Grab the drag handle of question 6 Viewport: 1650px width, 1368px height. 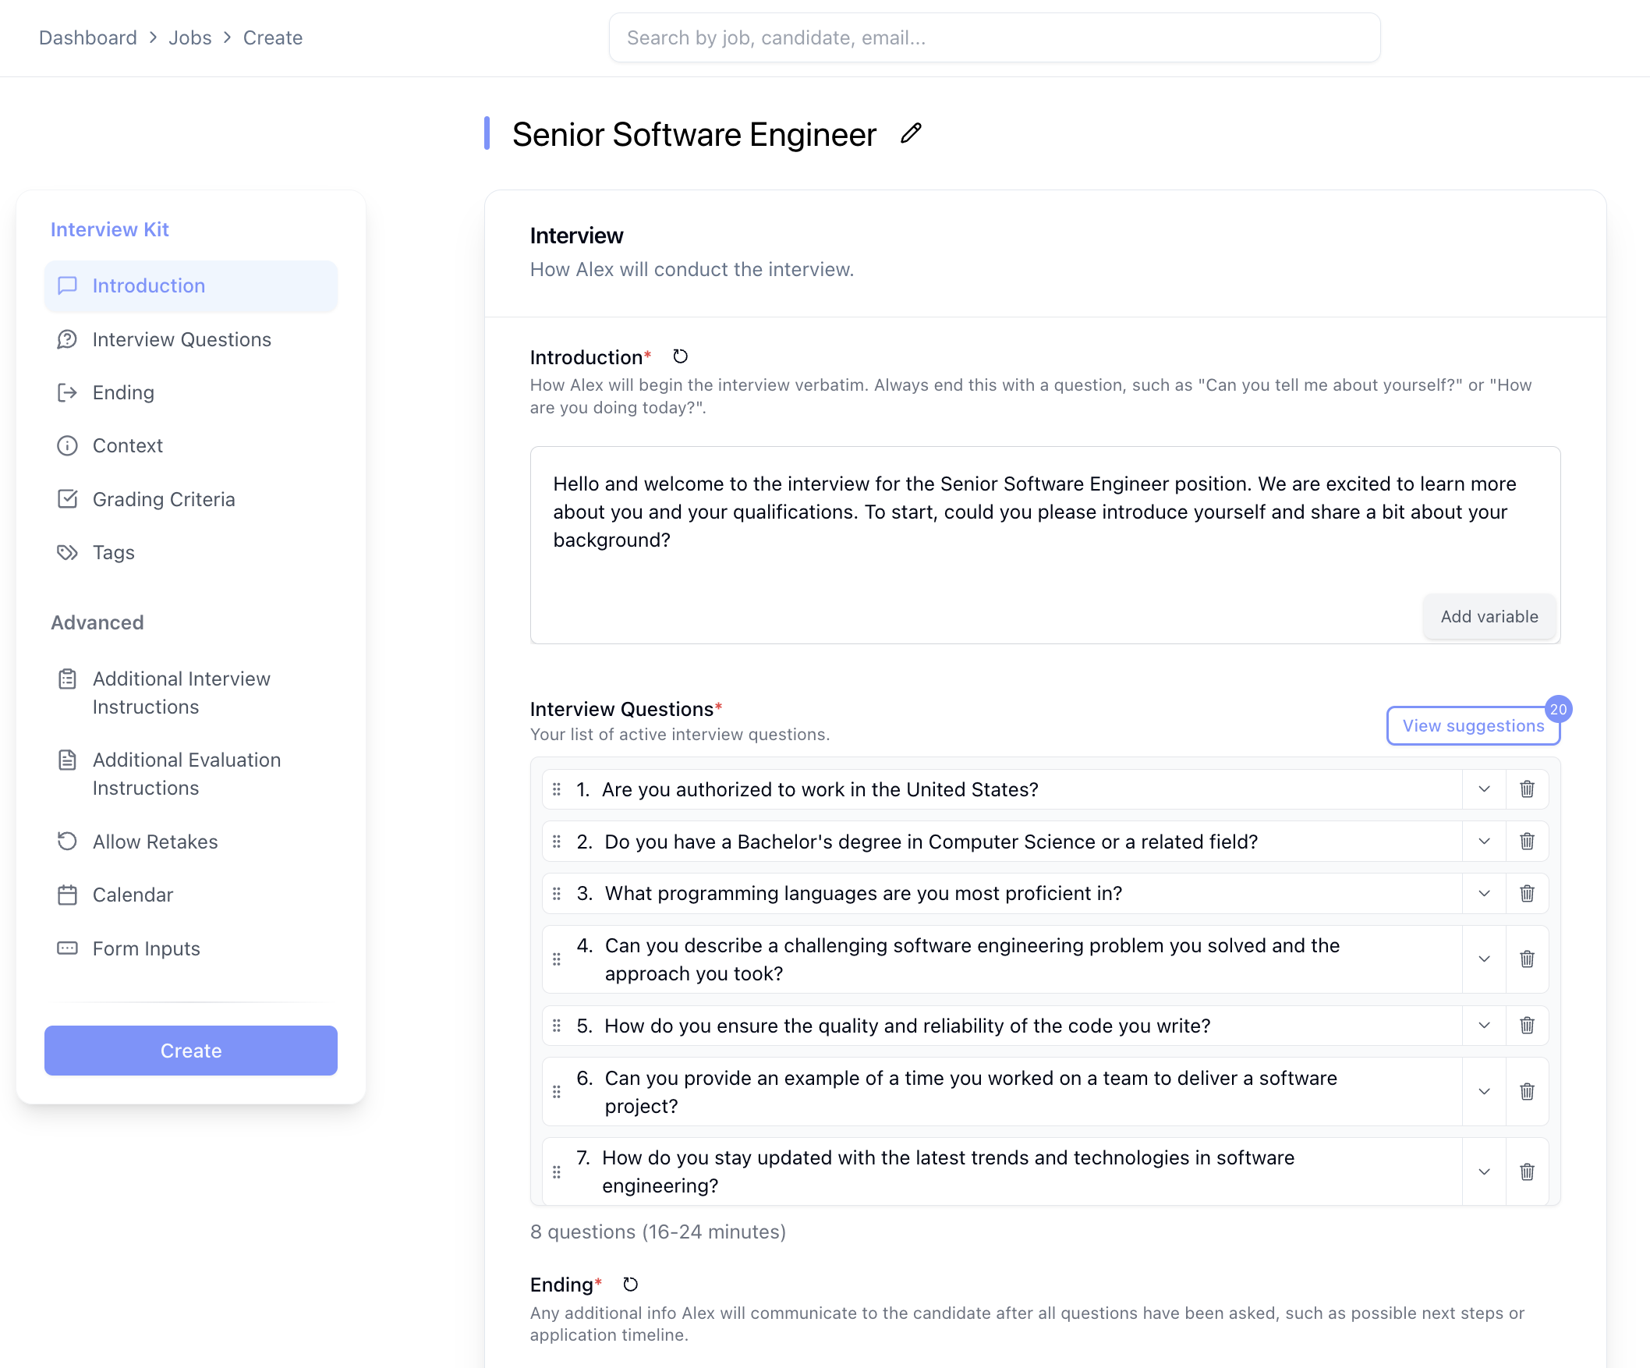pos(557,1091)
